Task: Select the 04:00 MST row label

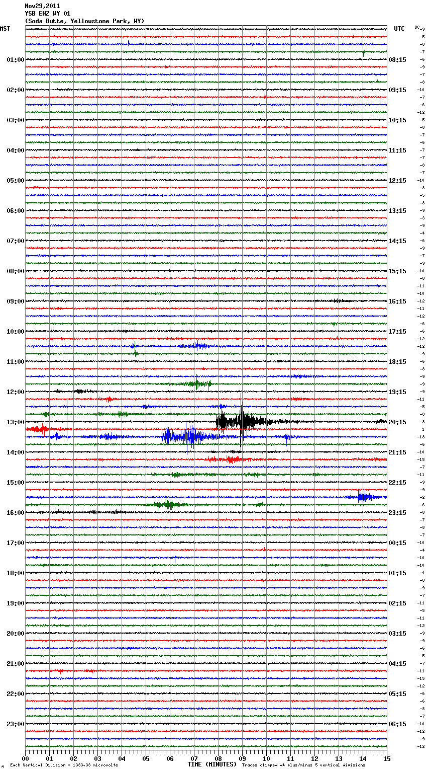Action: click(16, 150)
